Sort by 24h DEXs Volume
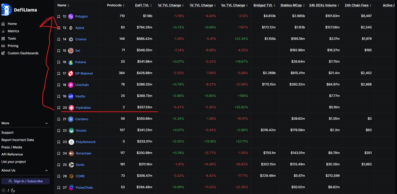Viewport: 397px width, 194px height. tap(325, 5)
